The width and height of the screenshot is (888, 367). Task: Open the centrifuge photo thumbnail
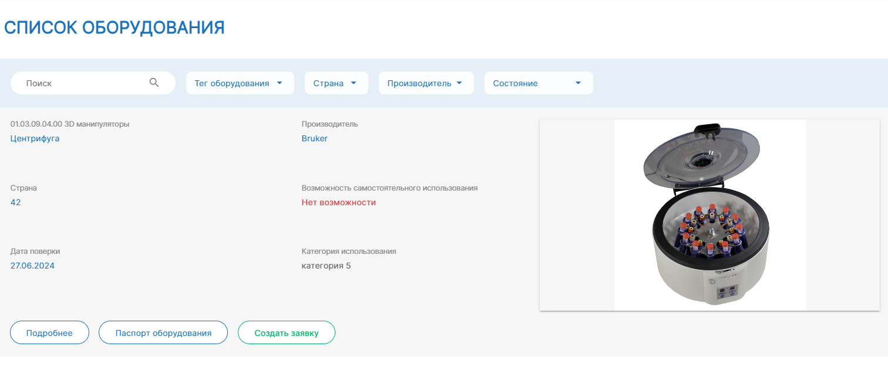709,215
